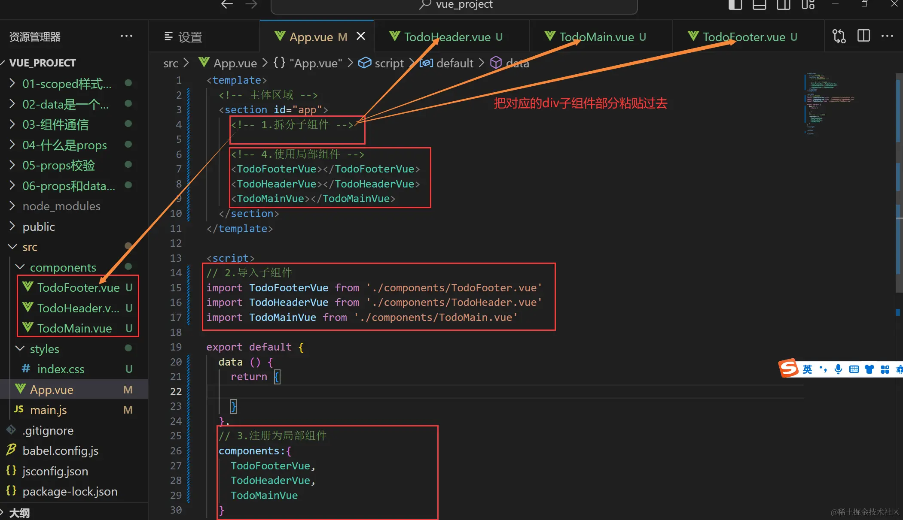
Task: Open TodoMain.vue in the explorer tree
Action: point(74,328)
